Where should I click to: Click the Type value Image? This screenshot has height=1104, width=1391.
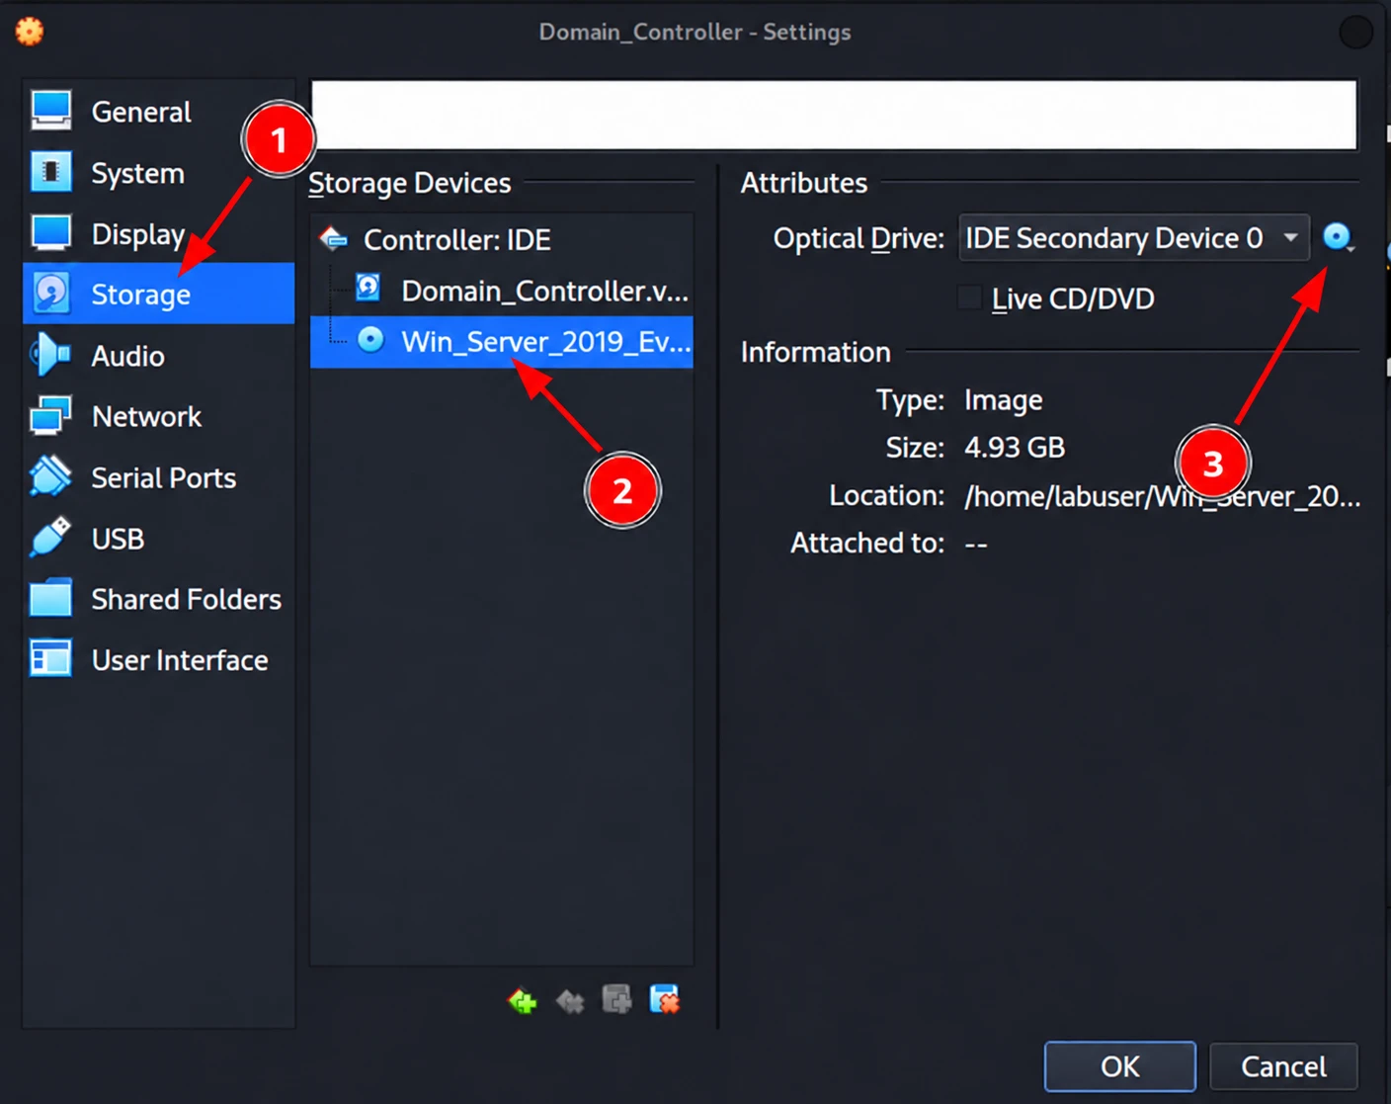(1003, 400)
